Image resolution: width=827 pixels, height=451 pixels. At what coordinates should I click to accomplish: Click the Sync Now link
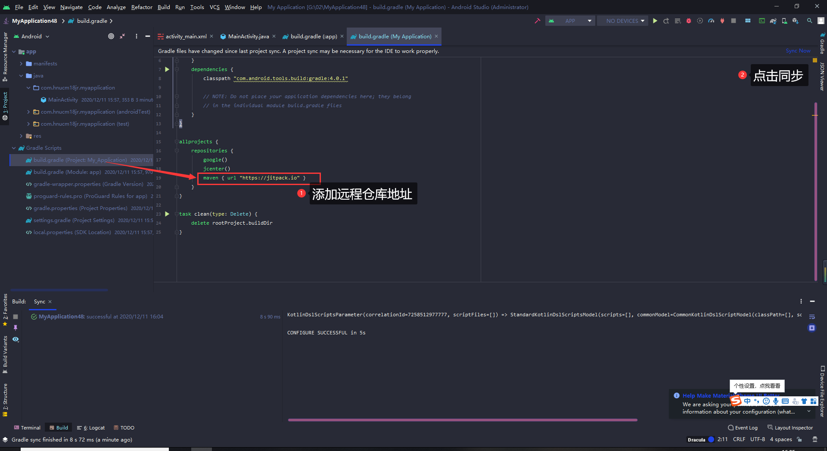[x=798, y=51]
